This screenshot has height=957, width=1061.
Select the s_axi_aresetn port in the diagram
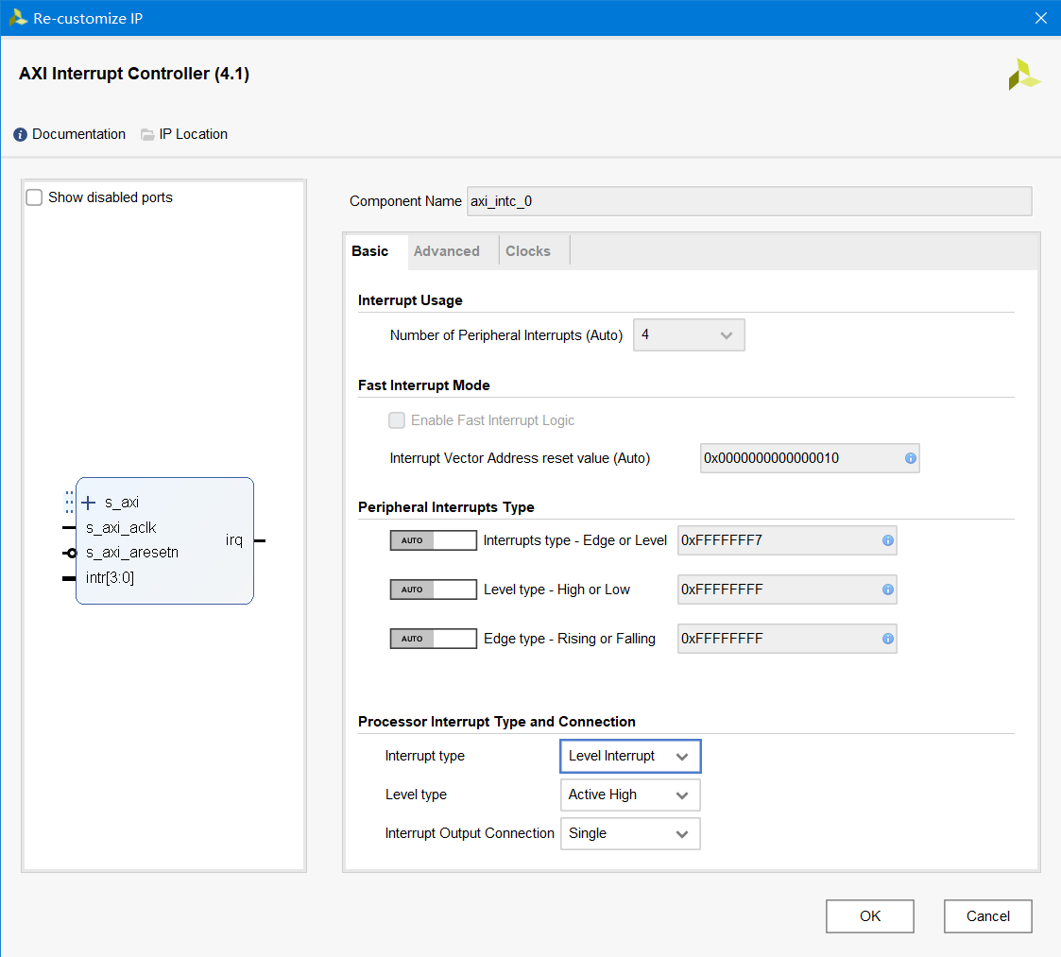coord(132,553)
